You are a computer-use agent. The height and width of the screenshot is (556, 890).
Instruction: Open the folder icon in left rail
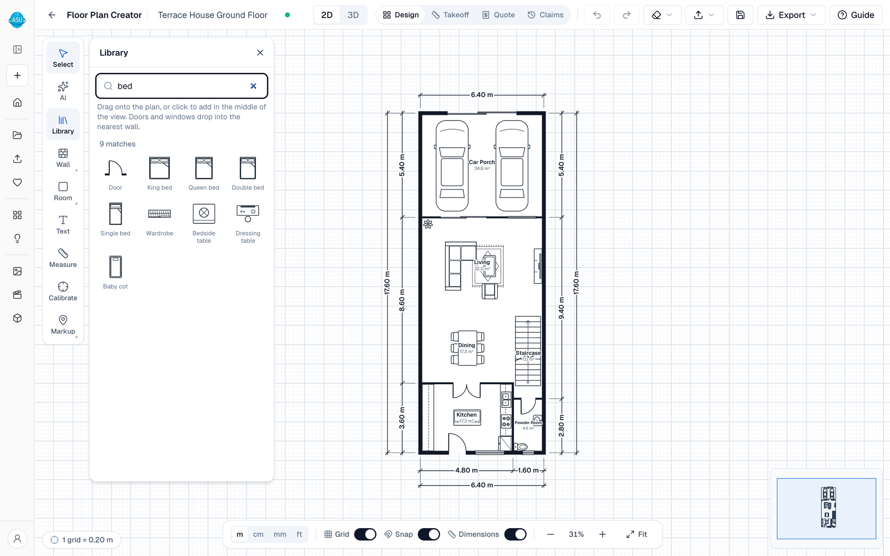click(17, 135)
